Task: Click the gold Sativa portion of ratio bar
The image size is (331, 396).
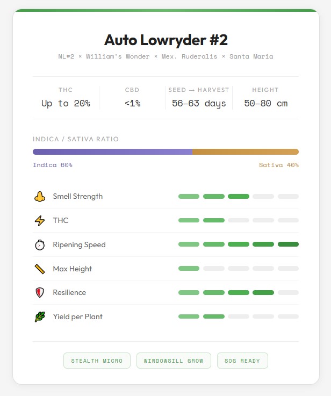Action: point(246,152)
